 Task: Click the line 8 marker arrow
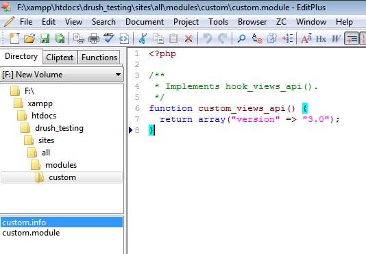click(x=130, y=130)
